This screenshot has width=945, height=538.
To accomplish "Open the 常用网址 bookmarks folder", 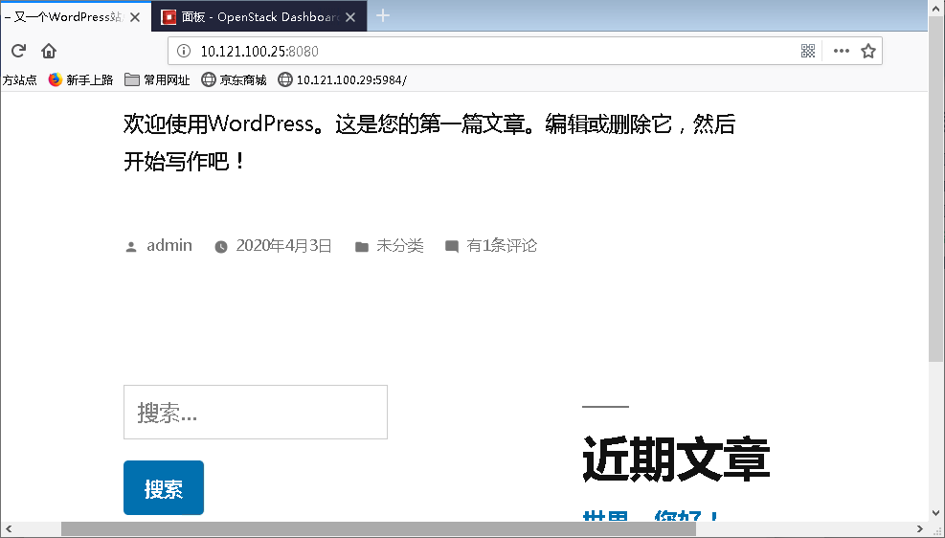I will [x=157, y=79].
